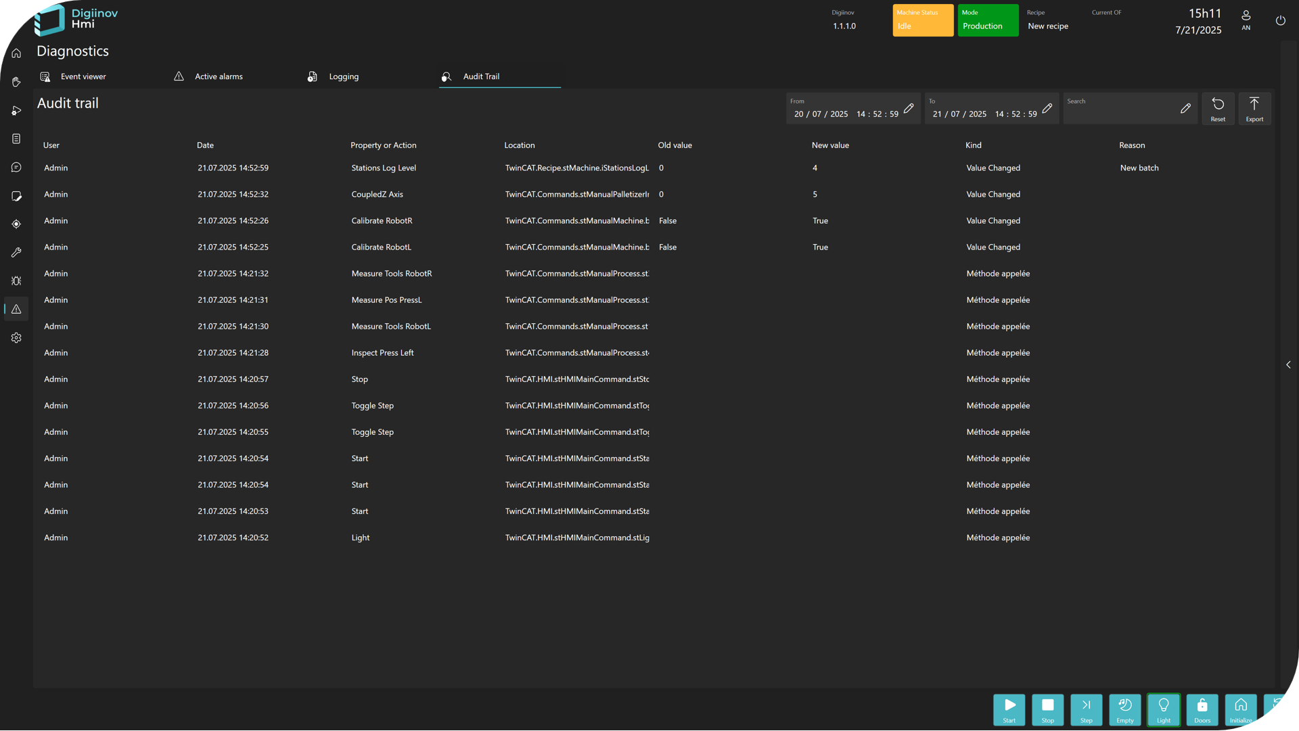The width and height of the screenshot is (1299, 731).
Task: Click the Empty machine button
Action: (x=1124, y=710)
